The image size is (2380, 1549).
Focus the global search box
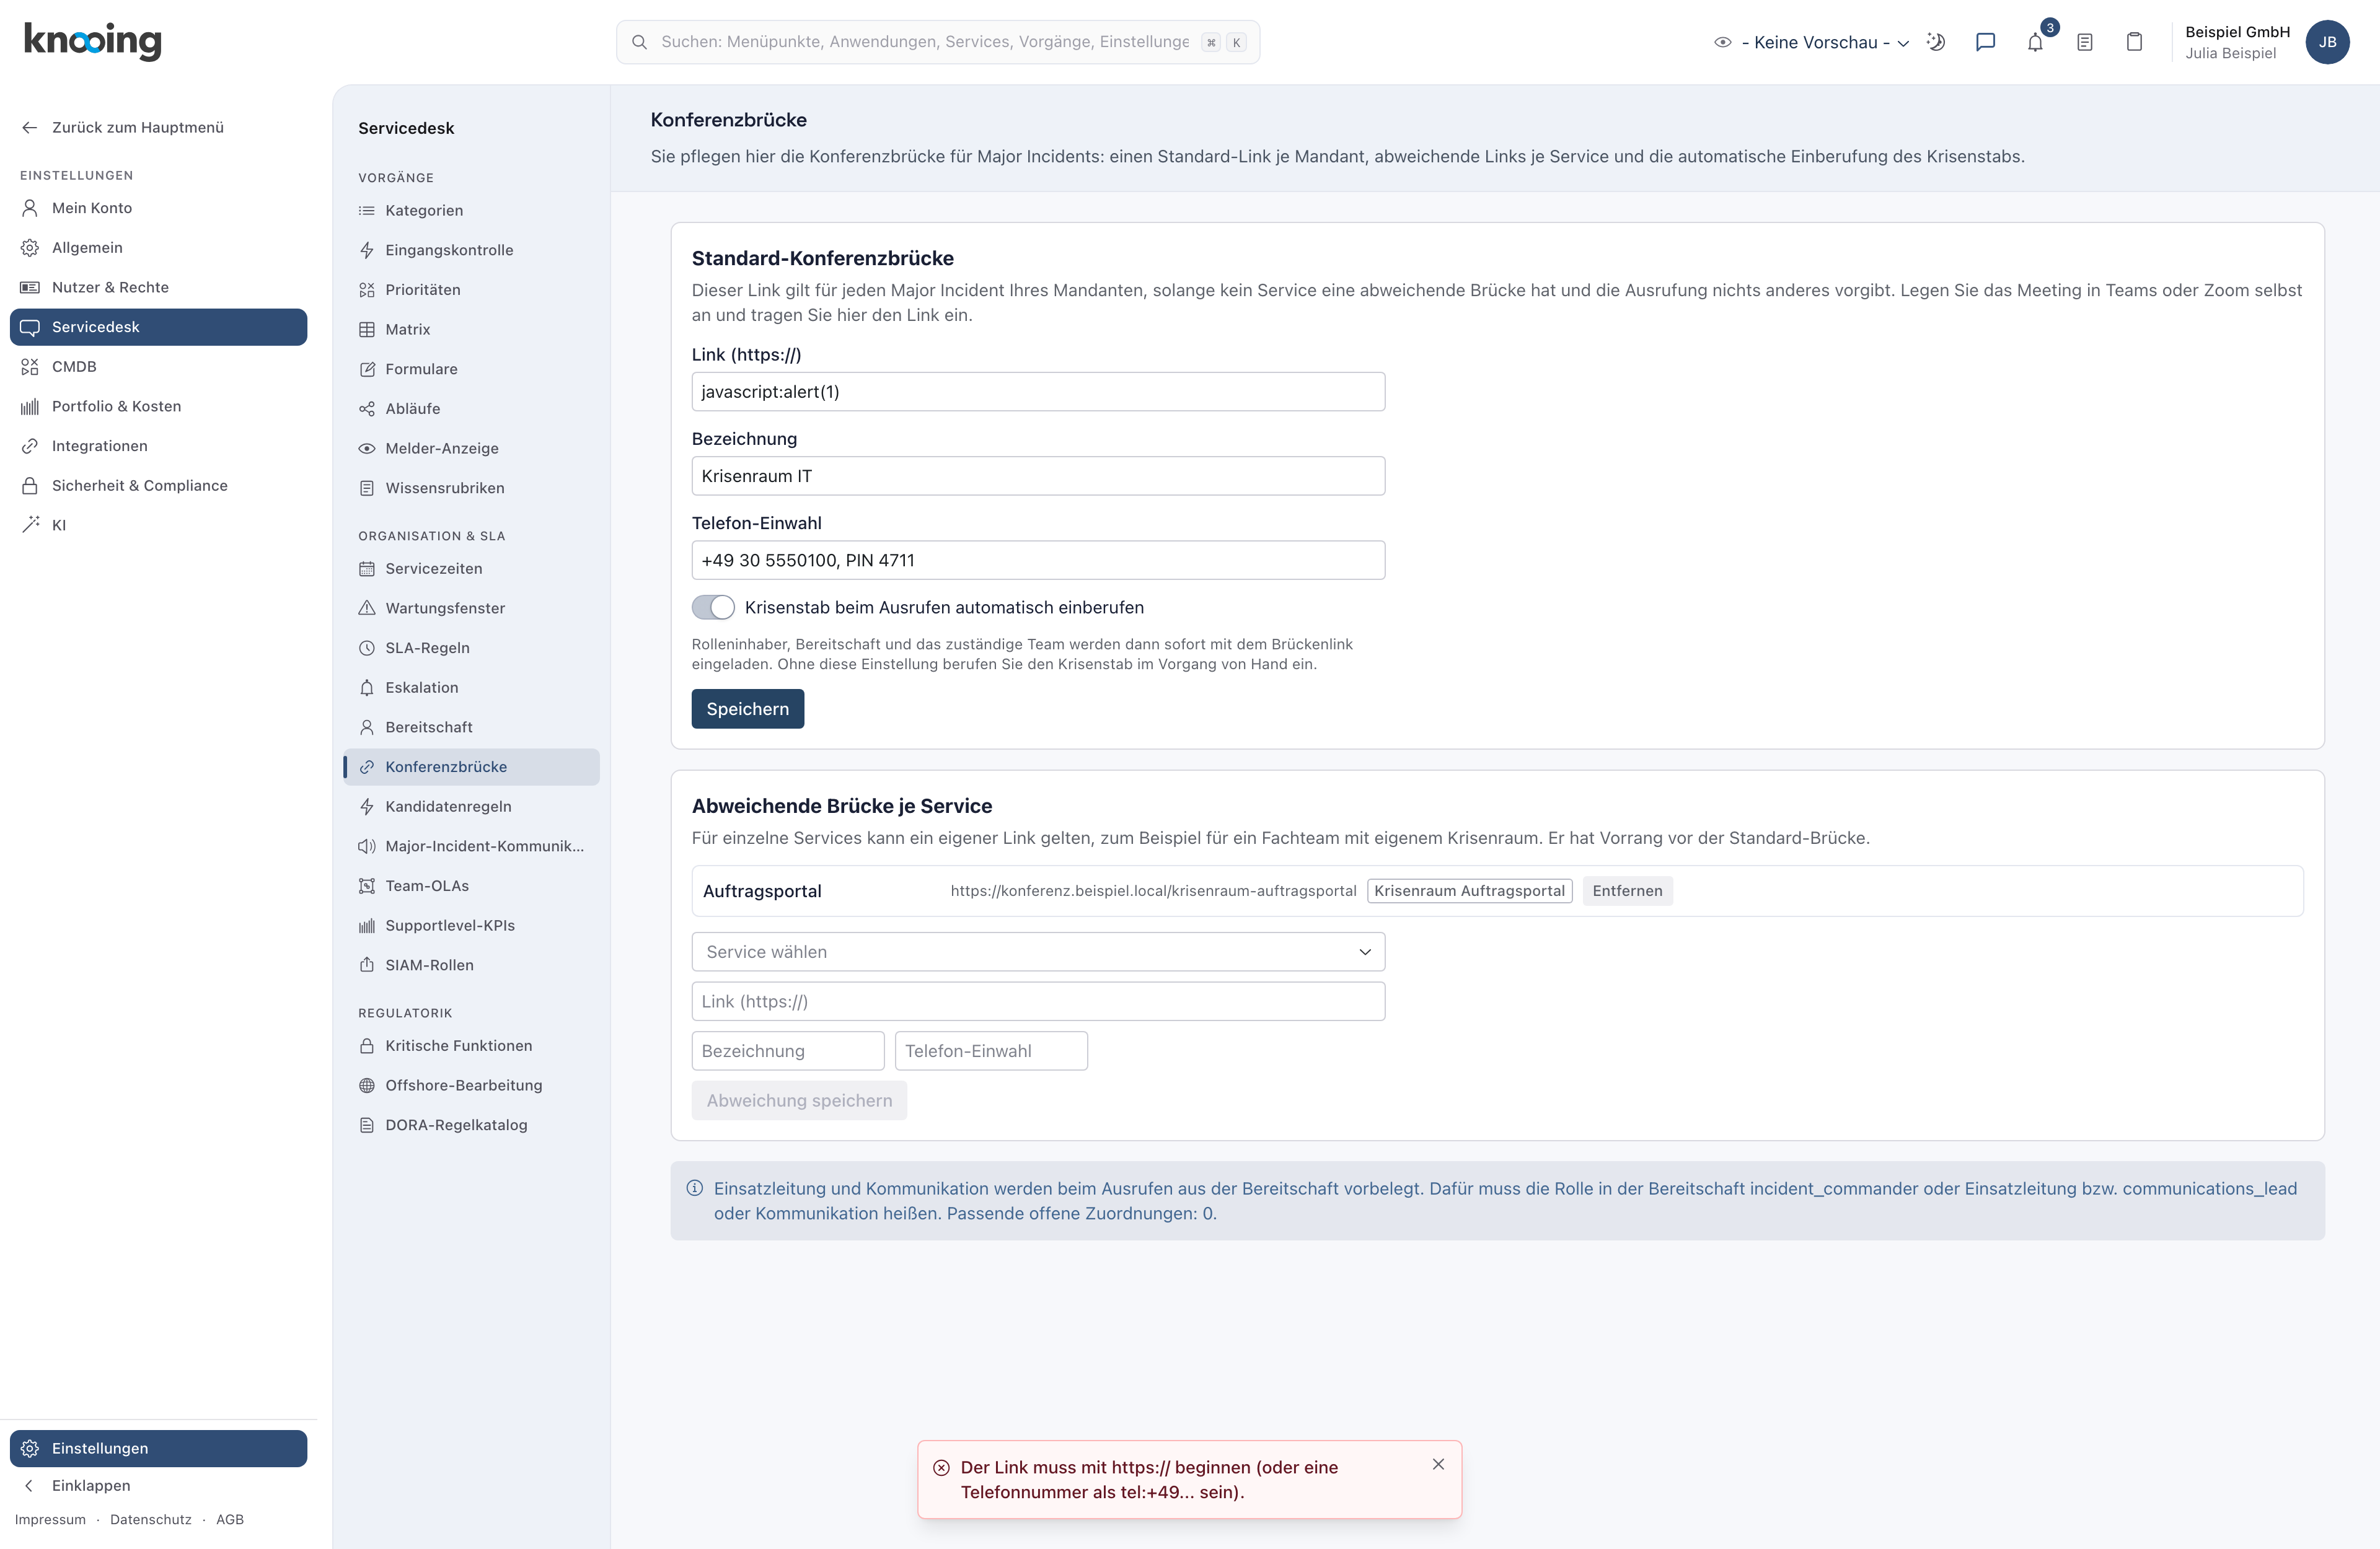point(938,42)
